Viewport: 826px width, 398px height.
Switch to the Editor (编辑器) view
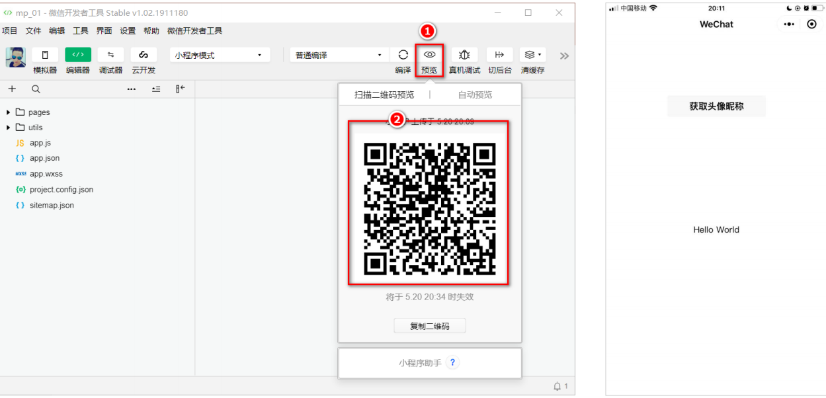77,56
